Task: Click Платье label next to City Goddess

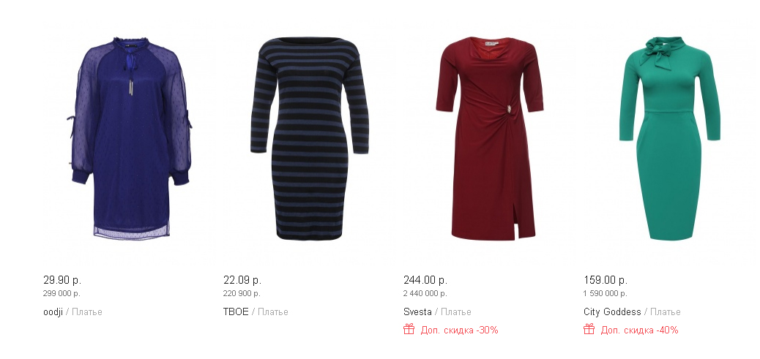Action: point(666,312)
